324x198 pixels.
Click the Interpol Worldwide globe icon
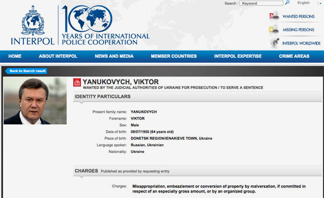coord(274,43)
